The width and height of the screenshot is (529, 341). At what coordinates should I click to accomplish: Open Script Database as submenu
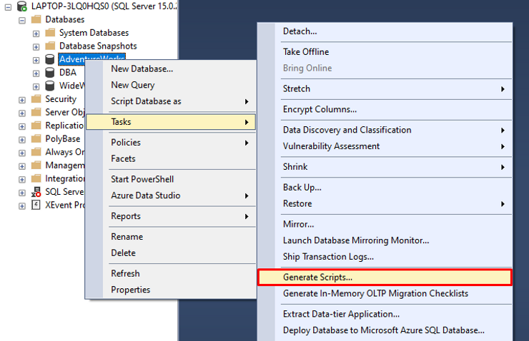tap(171, 101)
